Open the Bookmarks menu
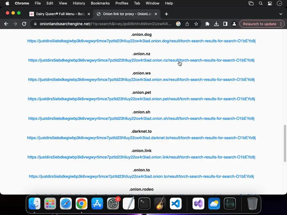The image size is (287, 215). 100,3
